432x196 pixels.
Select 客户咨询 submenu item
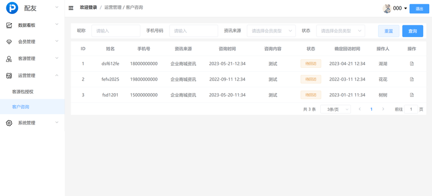point(32,107)
